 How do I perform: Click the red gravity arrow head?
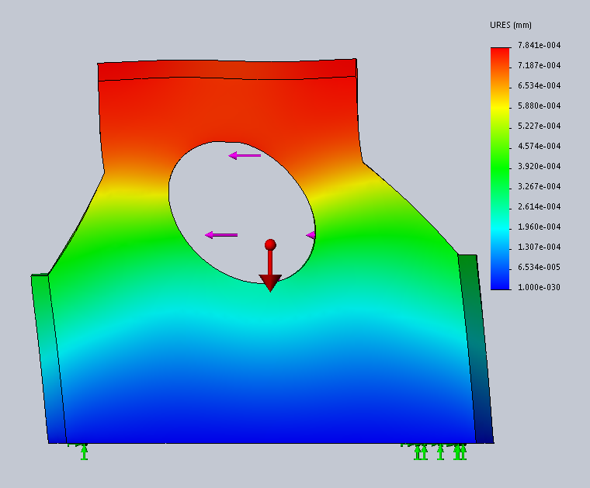tap(269, 282)
